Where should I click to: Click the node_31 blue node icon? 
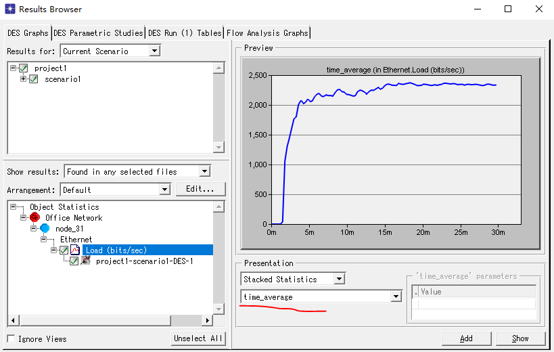point(45,228)
